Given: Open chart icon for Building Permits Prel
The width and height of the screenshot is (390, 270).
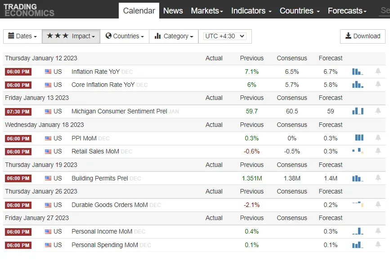Looking at the screenshot, I should [358, 178].
